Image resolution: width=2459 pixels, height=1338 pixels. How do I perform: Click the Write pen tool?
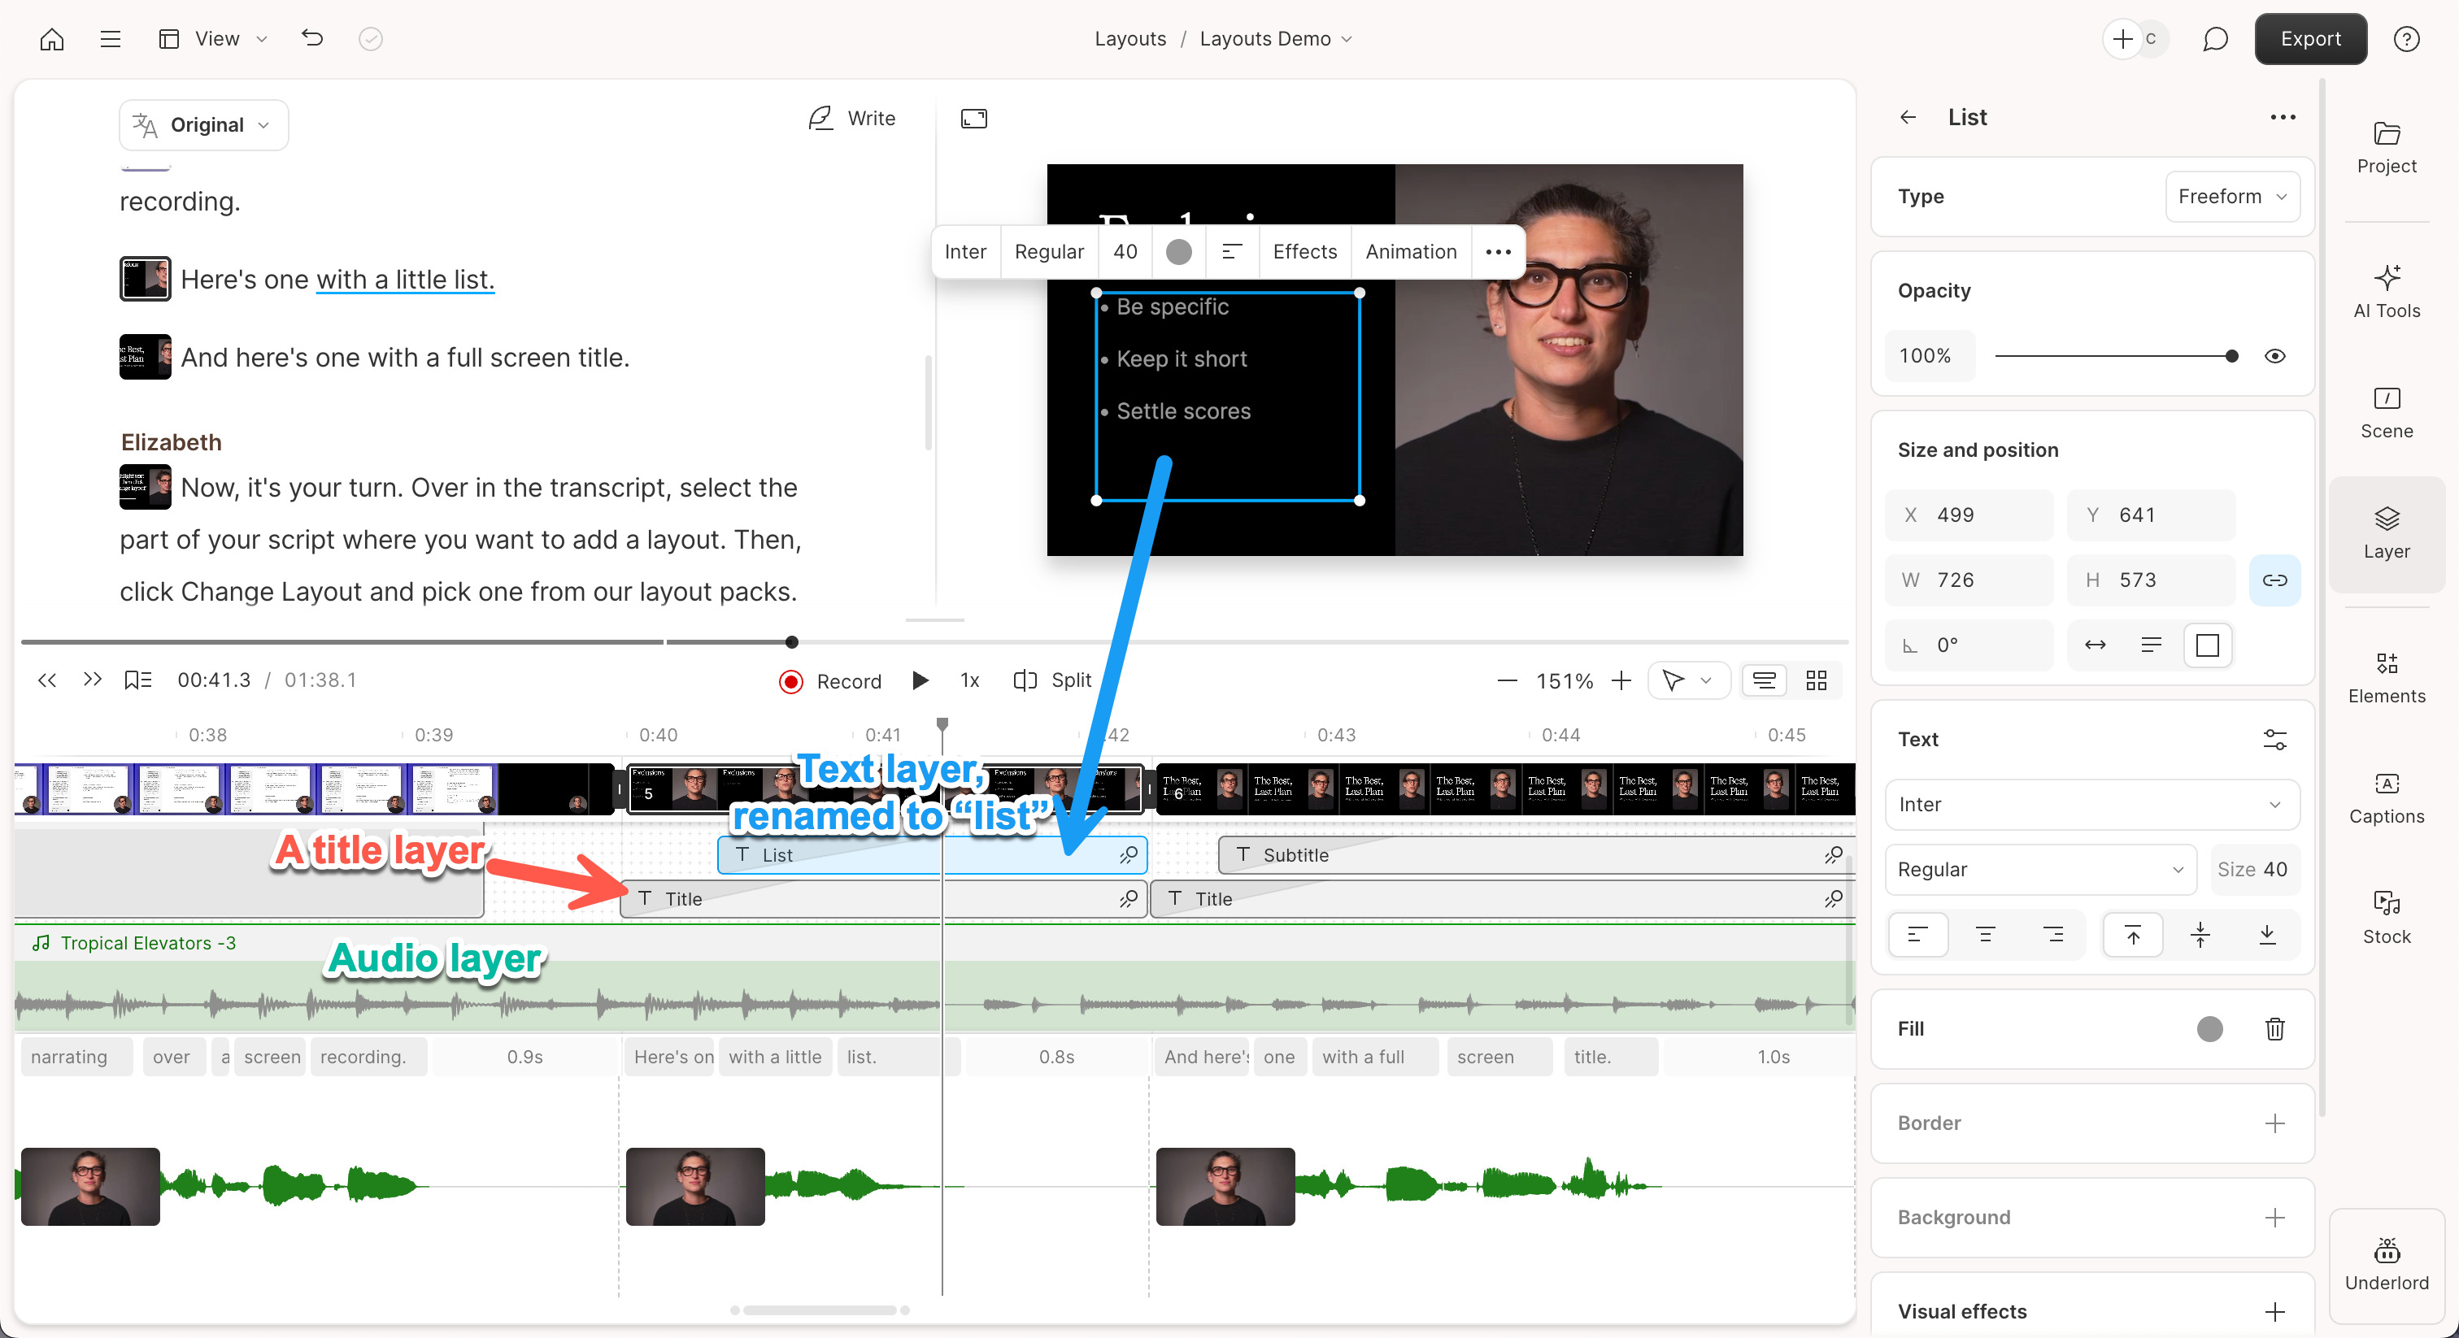tap(851, 119)
